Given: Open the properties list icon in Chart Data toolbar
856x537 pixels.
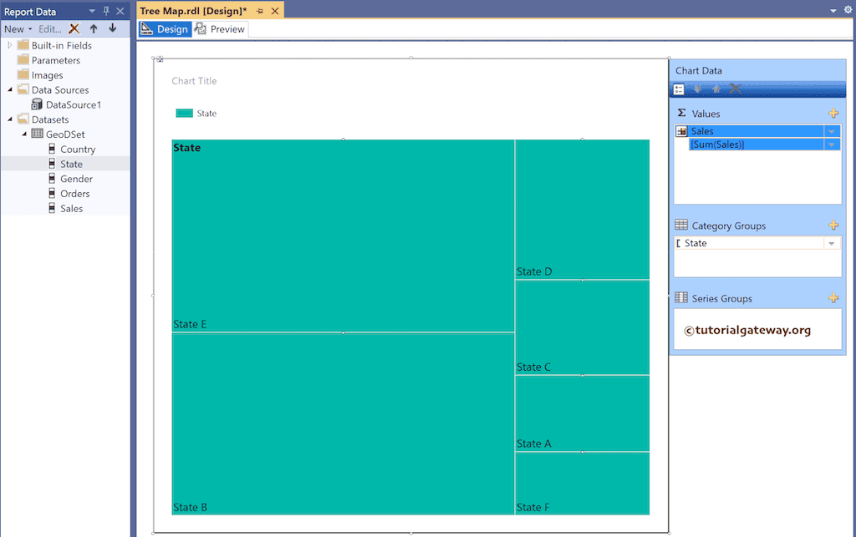Looking at the screenshot, I should click(679, 89).
